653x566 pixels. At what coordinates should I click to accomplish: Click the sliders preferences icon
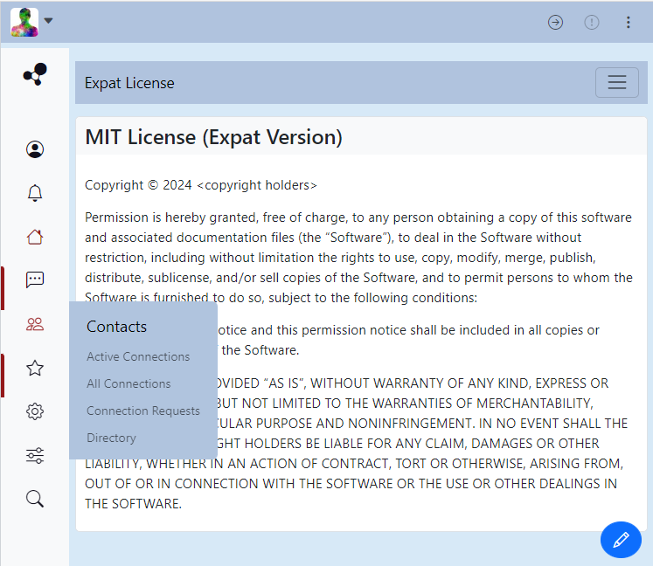point(35,455)
